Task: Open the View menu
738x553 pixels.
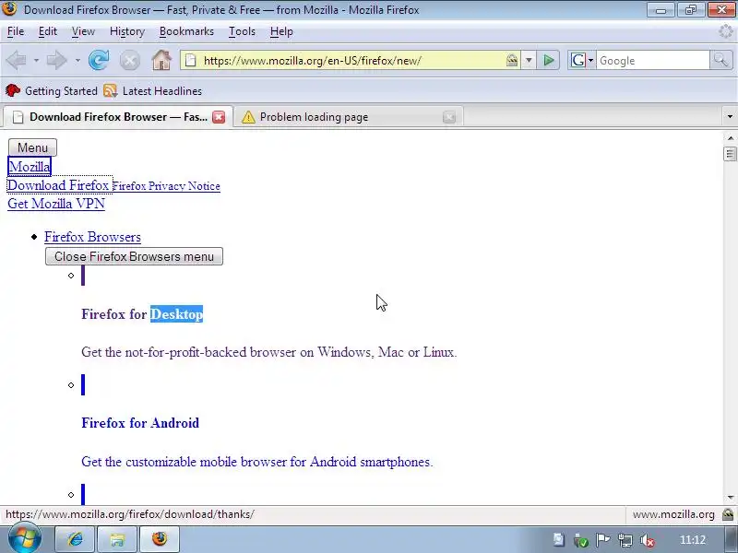Action: pyautogui.click(x=83, y=31)
